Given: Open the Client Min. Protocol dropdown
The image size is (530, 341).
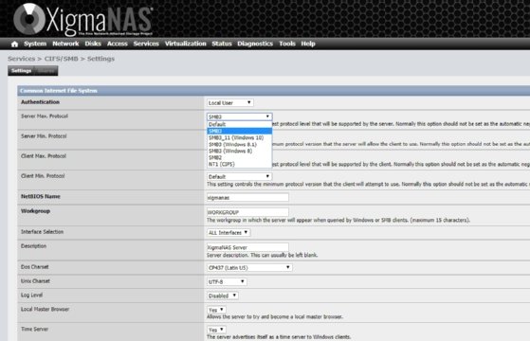Looking at the screenshot, I should [239, 176].
